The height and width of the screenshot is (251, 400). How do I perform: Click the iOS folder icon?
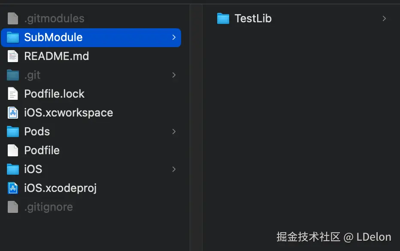tap(12, 169)
